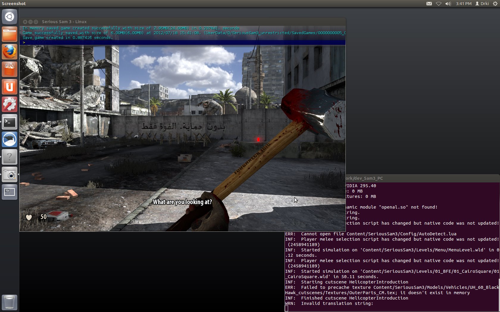Expand the messaging envelope indicator
Screen dimensions: 500x312
(x=429, y=4)
